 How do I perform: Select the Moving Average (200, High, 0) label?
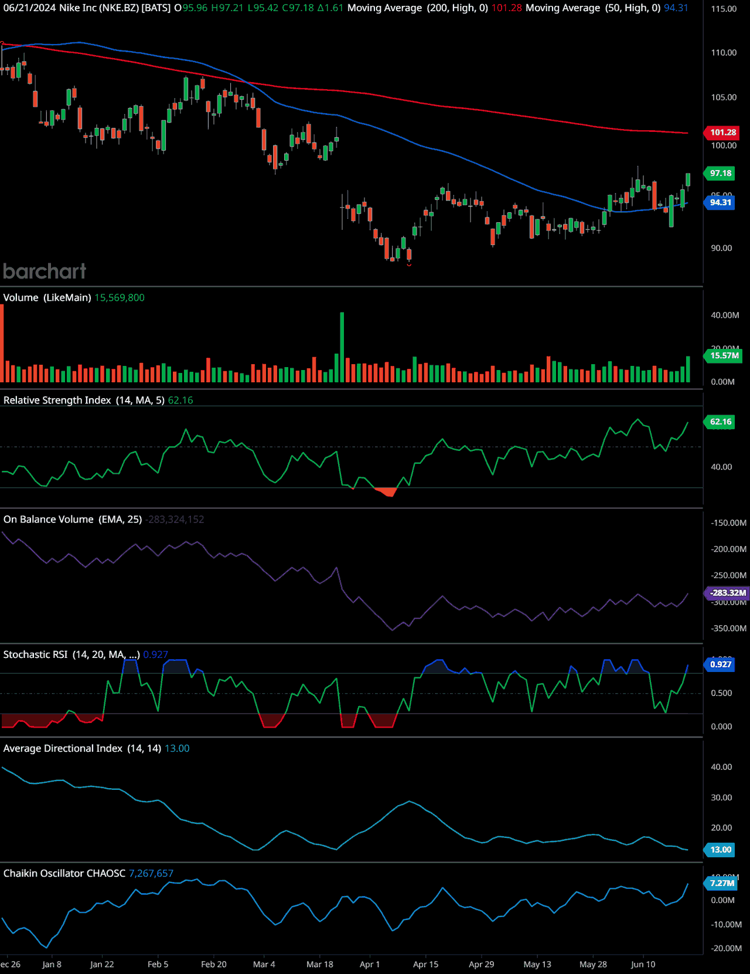pyautogui.click(x=418, y=8)
